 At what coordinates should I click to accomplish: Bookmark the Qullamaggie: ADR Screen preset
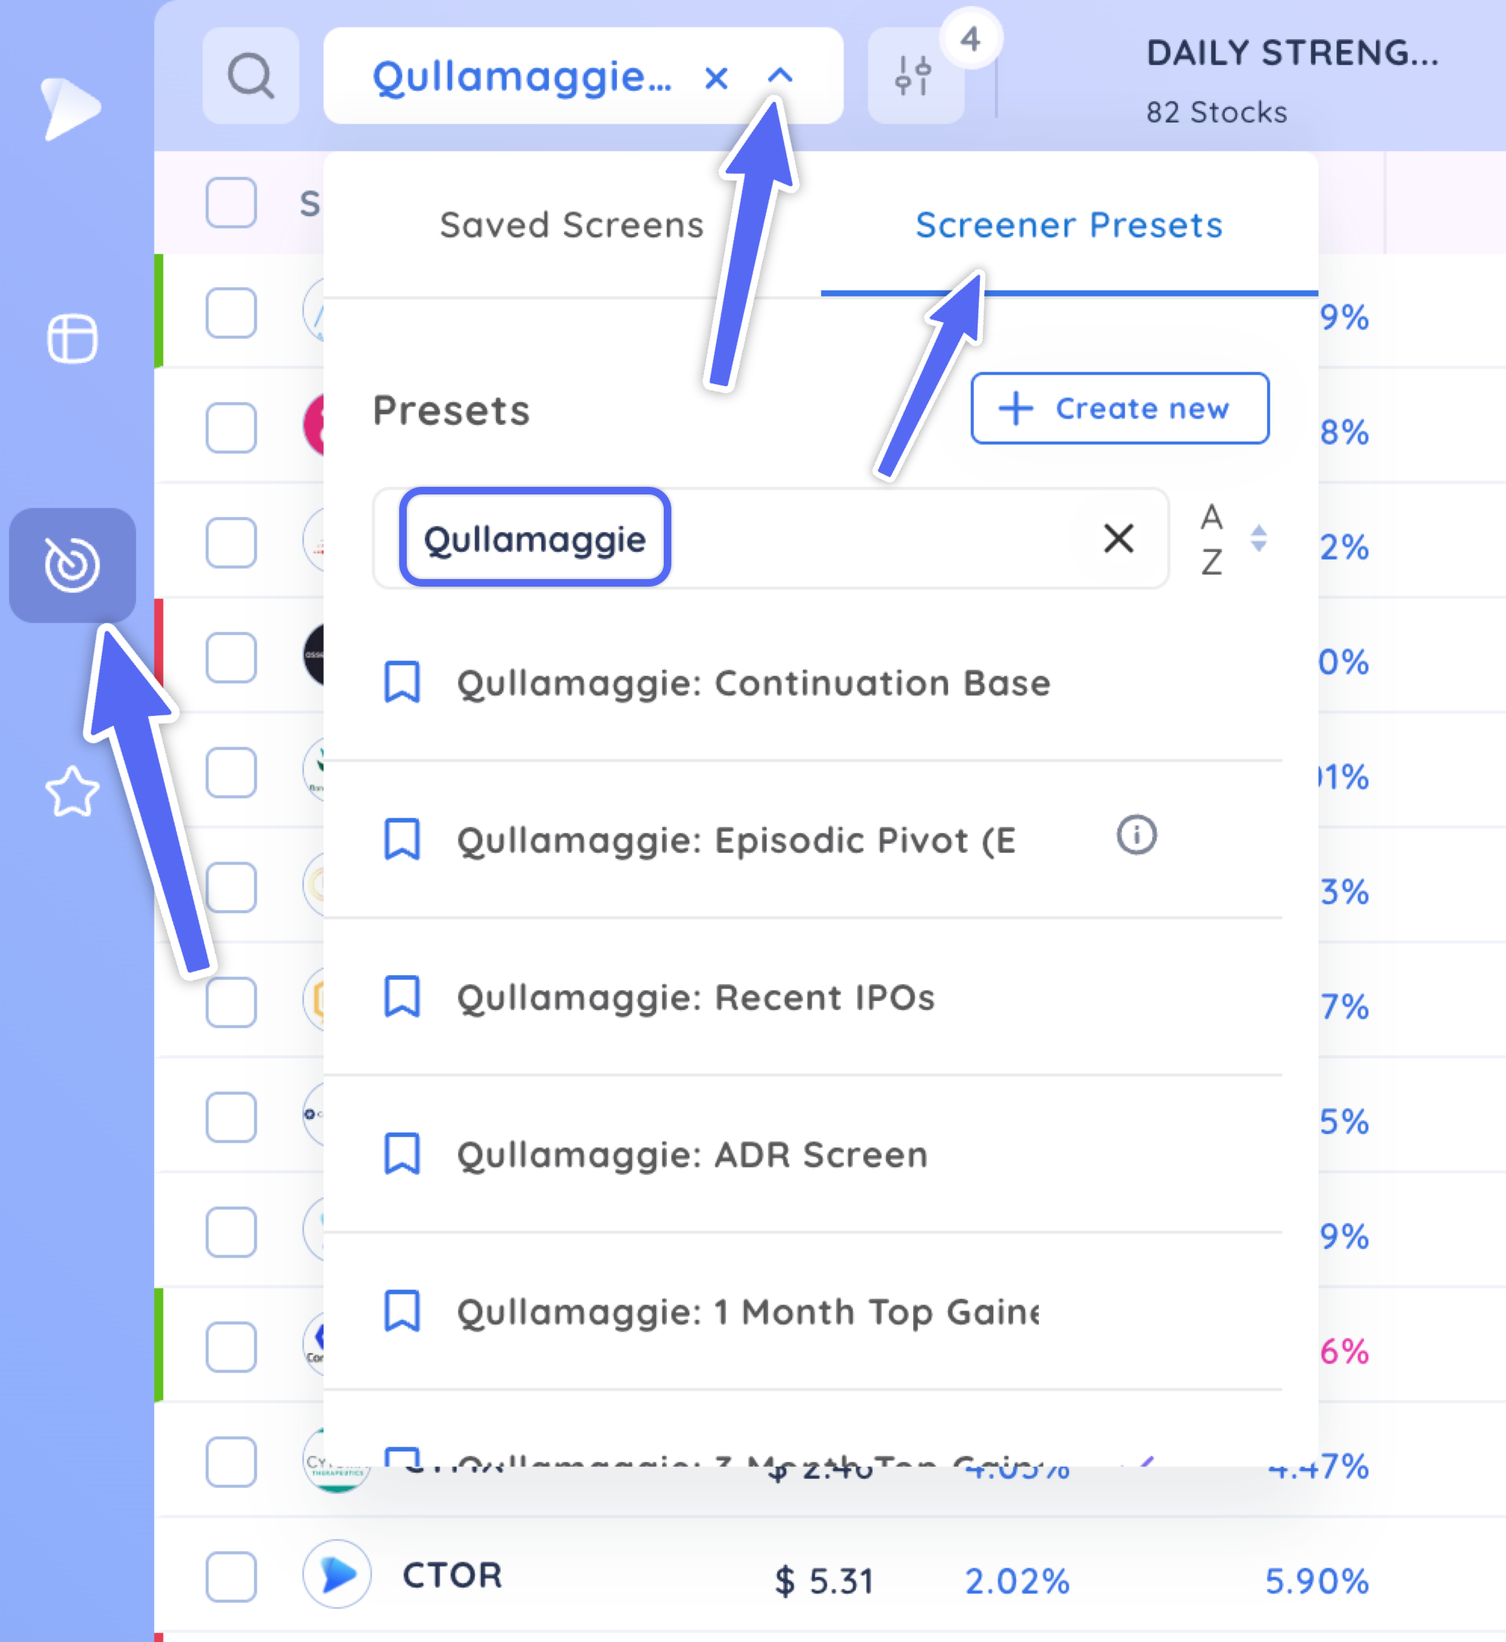[401, 1153]
